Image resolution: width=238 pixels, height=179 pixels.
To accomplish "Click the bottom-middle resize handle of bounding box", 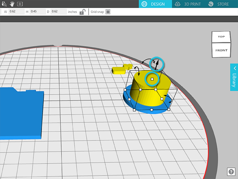I will tap(151, 110).
